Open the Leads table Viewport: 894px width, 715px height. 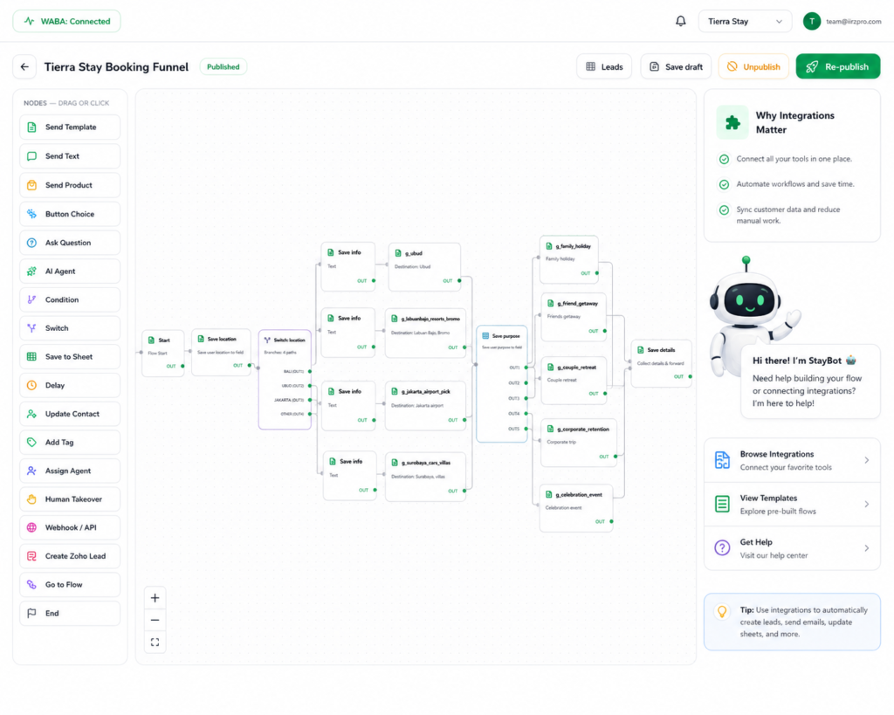click(x=604, y=66)
